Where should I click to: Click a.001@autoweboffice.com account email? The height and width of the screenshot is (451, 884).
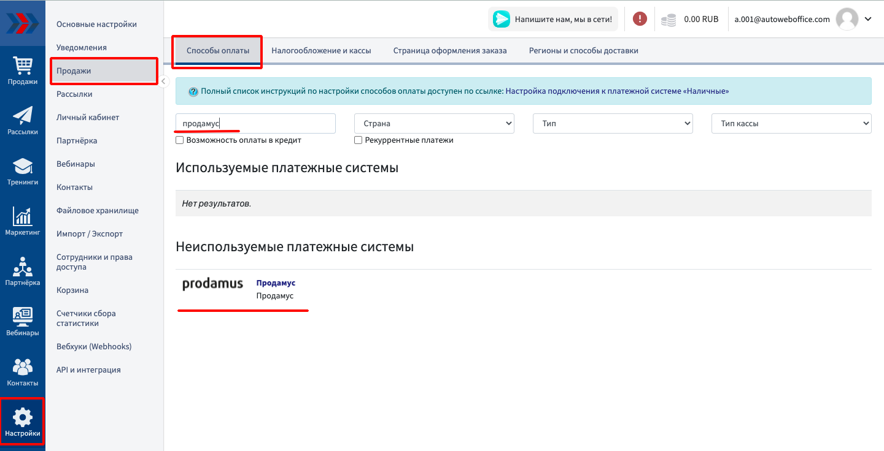782,19
